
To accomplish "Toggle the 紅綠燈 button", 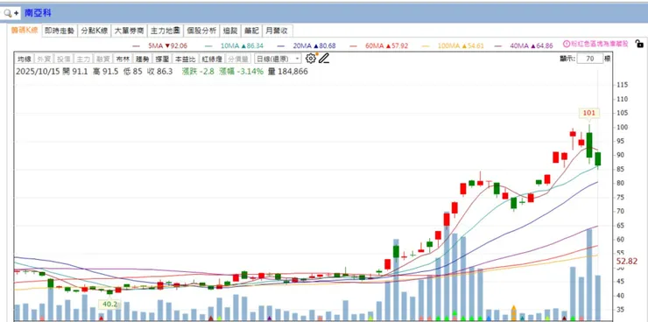I will tap(211, 59).
